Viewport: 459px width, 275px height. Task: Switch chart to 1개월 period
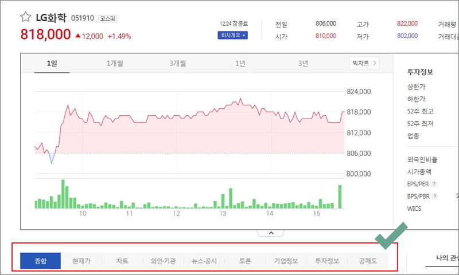115,63
